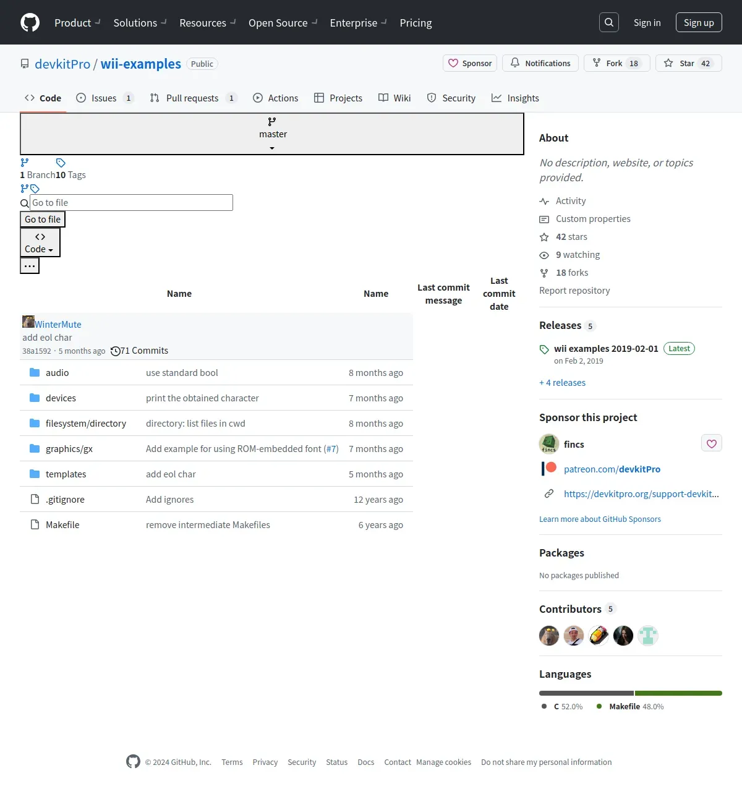Screen dimensions: 742x794
Task: Click the link chain icon near devkitpro.org
Action: pos(549,493)
